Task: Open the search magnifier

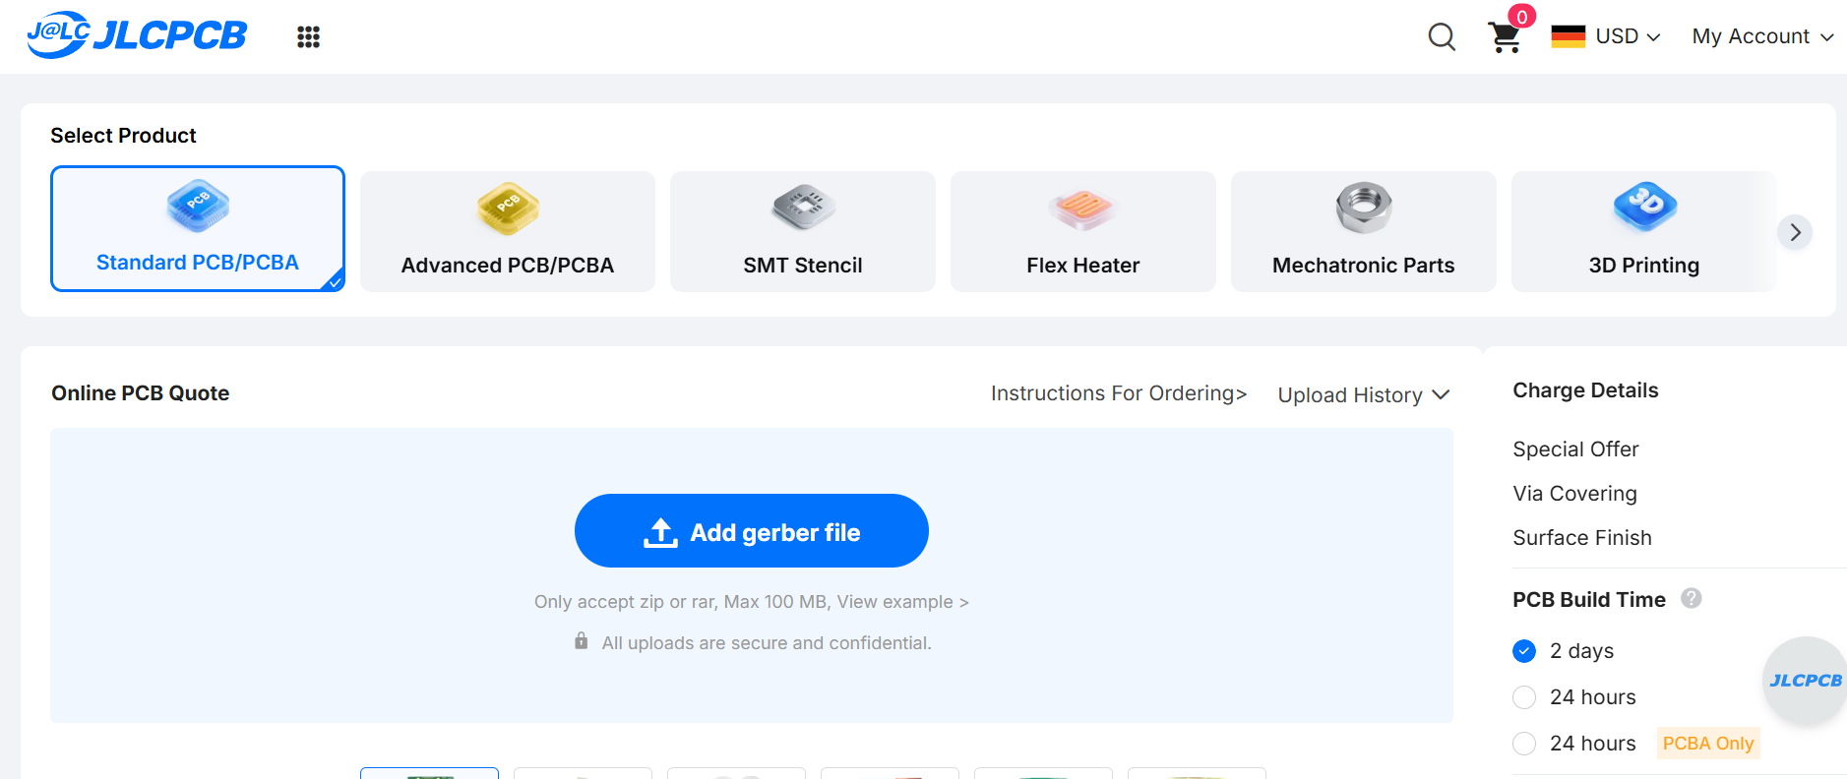Action: [1442, 36]
